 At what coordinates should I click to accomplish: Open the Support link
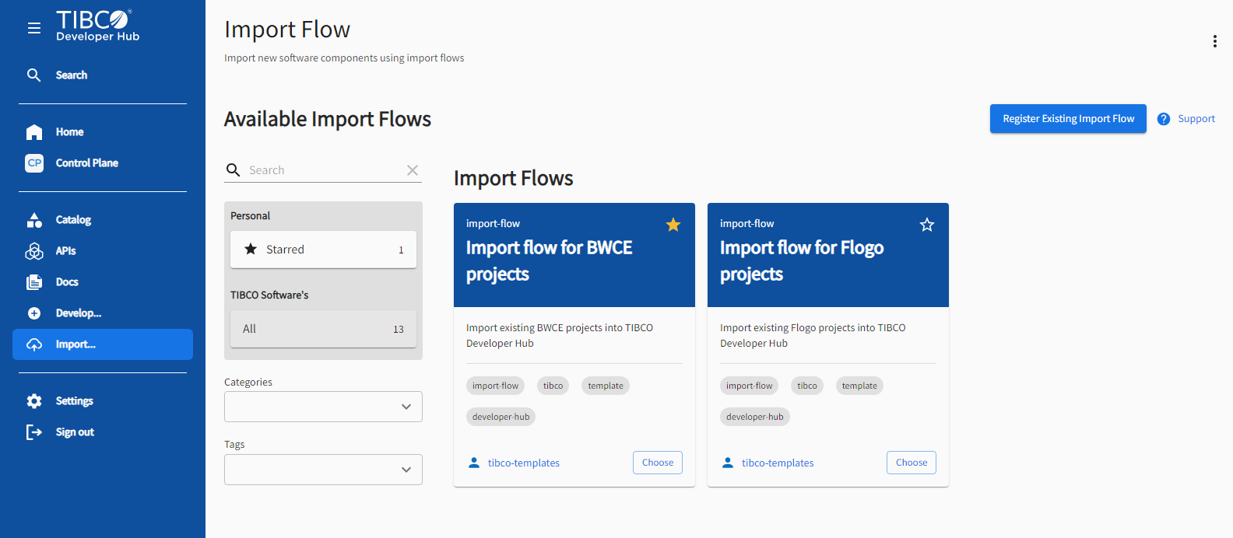1196,119
